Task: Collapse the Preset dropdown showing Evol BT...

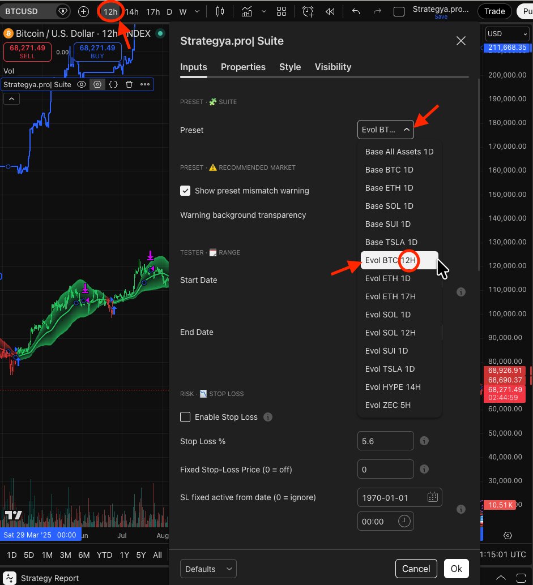Action: (386, 130)
